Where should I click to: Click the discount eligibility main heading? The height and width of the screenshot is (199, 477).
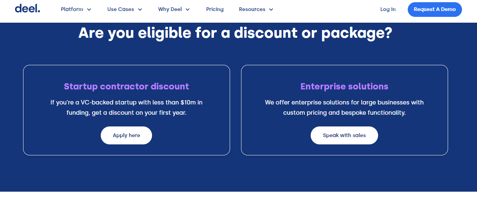coord(235,33)
